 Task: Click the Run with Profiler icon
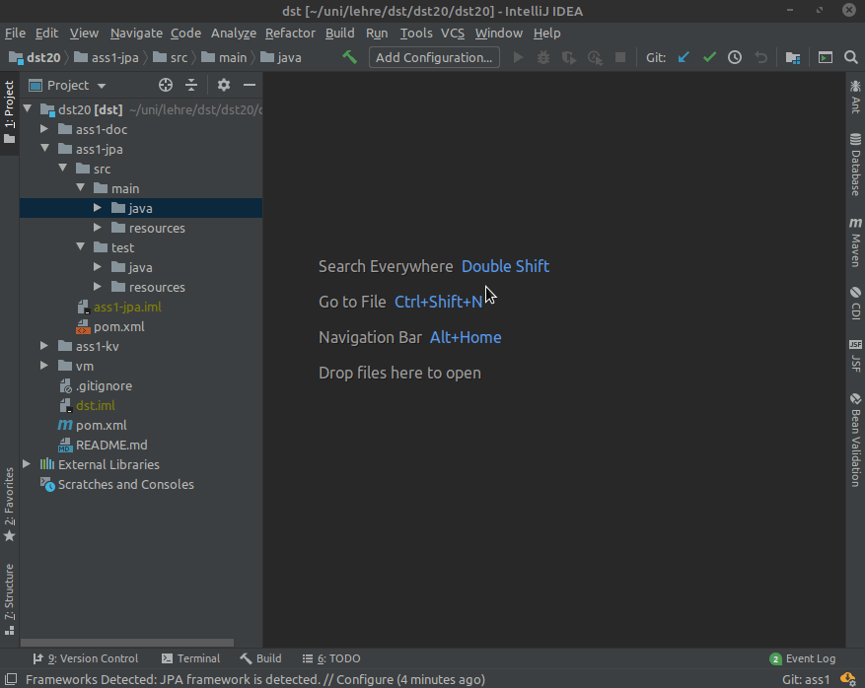(x=595, y=57)
